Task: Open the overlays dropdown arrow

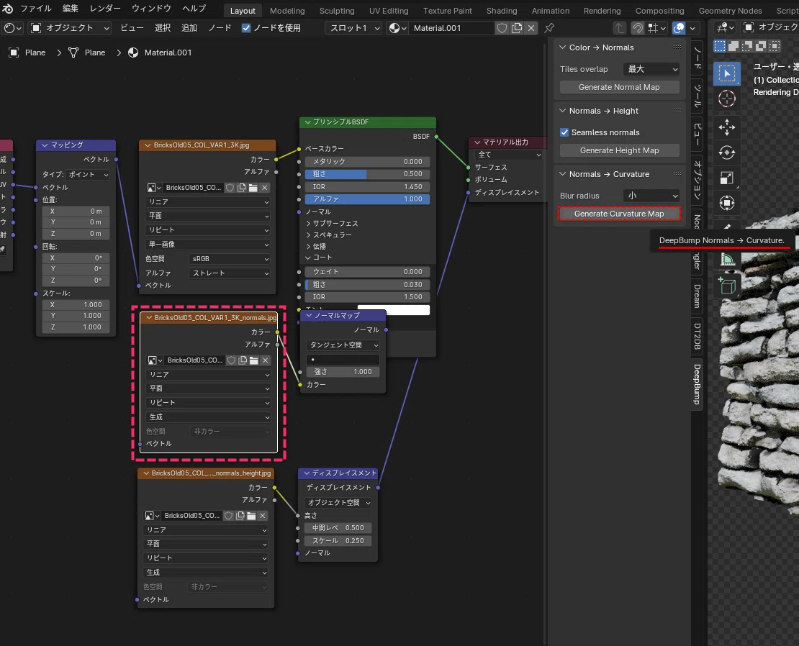Action: 692,28
